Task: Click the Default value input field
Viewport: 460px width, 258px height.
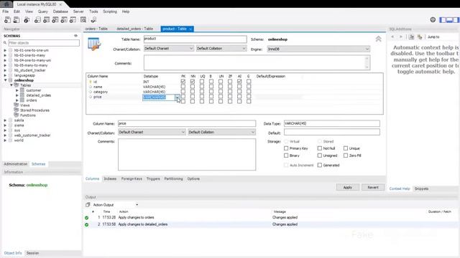Action: (332, 133)
